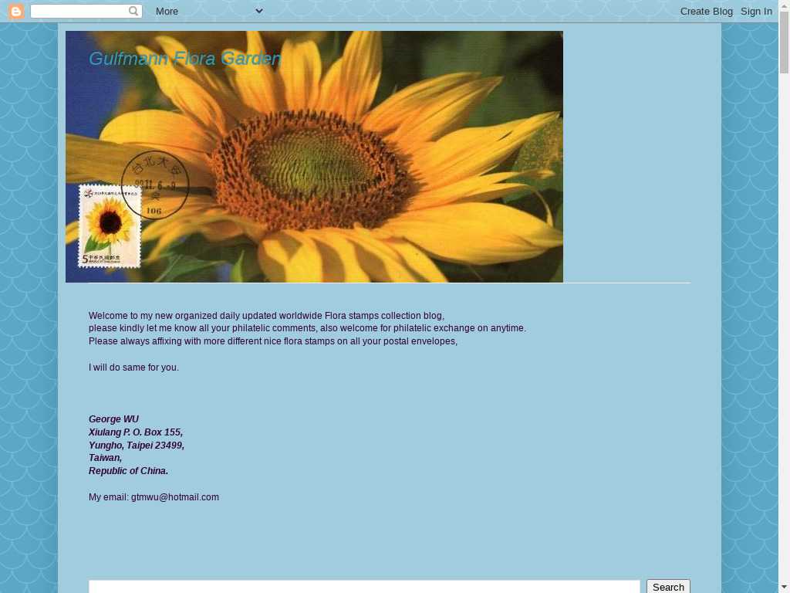Open the Create Blog link
The image size is (790, 593).
pos(706,12)
